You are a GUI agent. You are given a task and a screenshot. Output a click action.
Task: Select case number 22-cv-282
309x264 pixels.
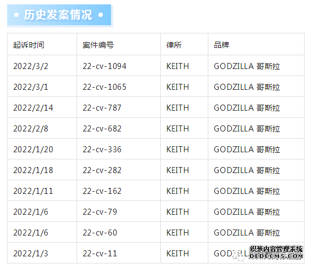102,170
